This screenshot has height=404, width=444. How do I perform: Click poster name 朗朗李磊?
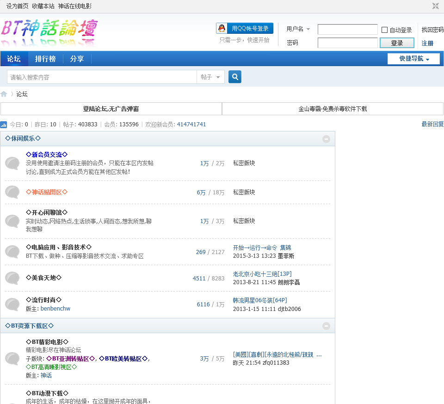point(289,282)
